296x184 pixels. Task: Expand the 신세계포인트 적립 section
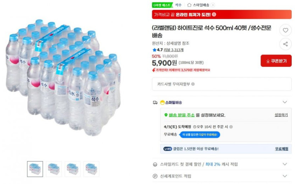pyautogui.click(x=285, y=176)
